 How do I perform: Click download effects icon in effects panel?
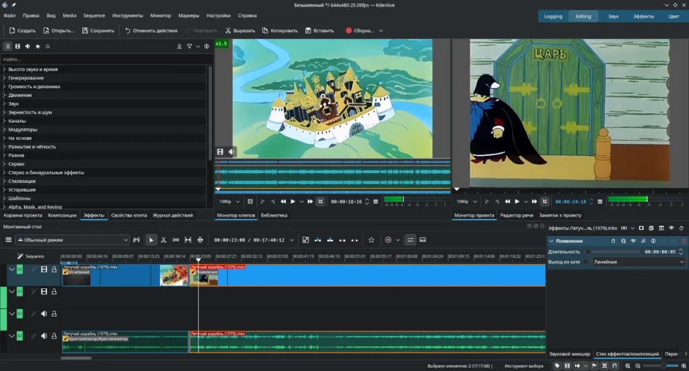point(179,46)
